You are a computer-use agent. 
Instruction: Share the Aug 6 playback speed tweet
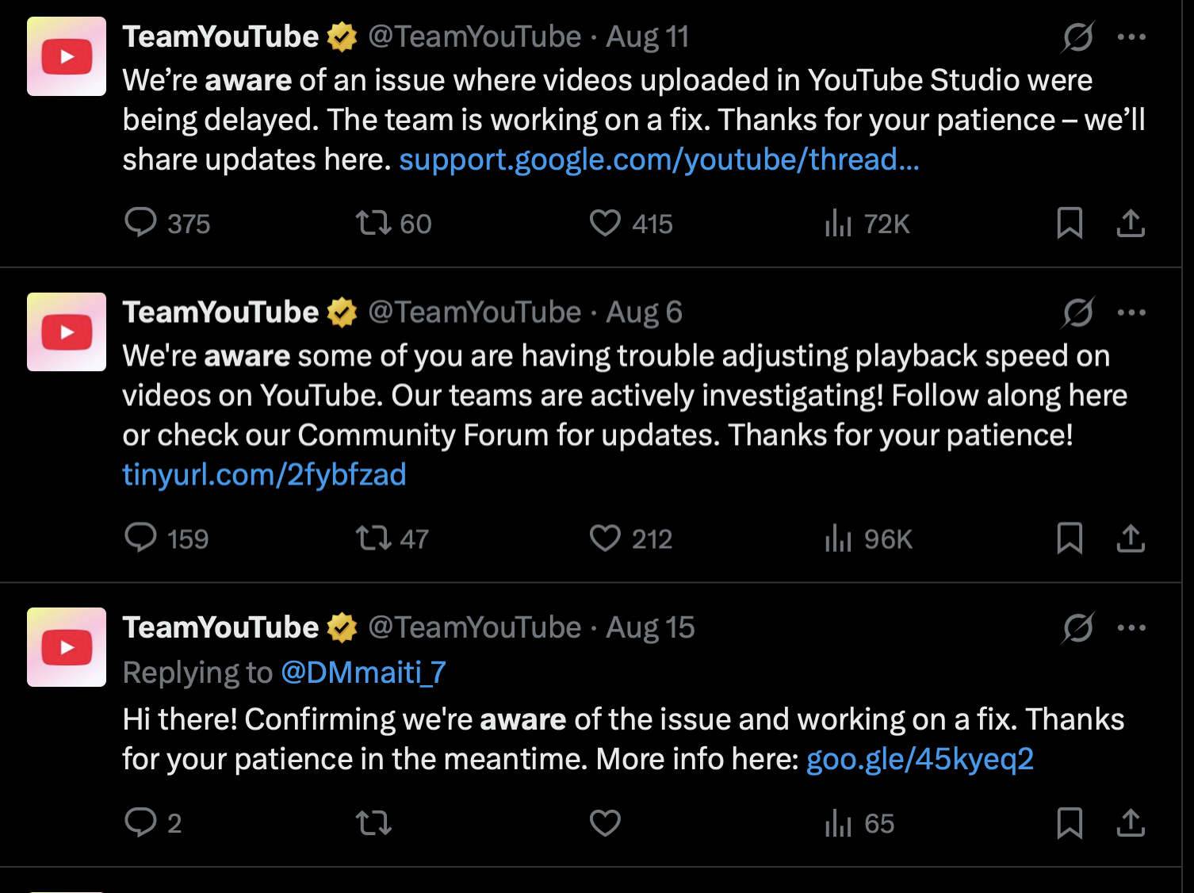[x=1131, y=538]
